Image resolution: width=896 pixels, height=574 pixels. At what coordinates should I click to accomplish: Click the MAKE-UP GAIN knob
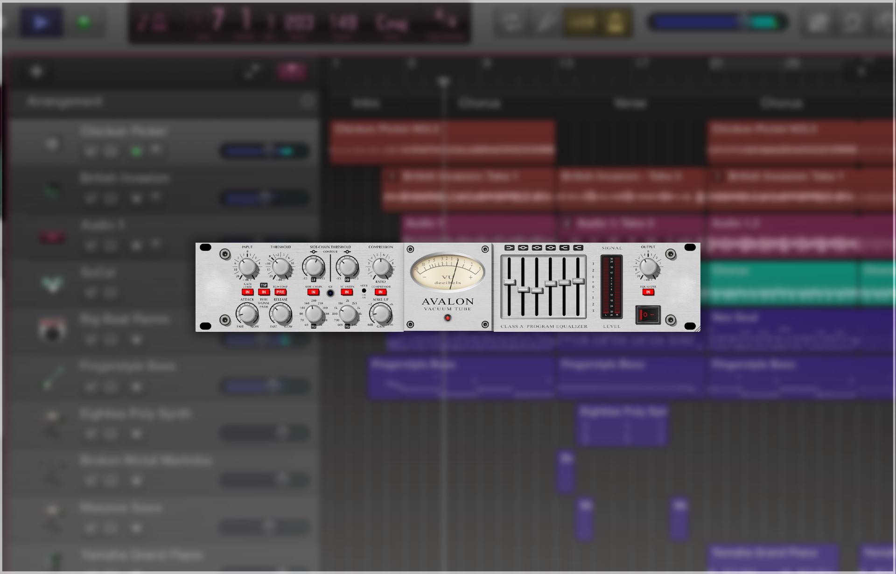(x=381, y=314)
